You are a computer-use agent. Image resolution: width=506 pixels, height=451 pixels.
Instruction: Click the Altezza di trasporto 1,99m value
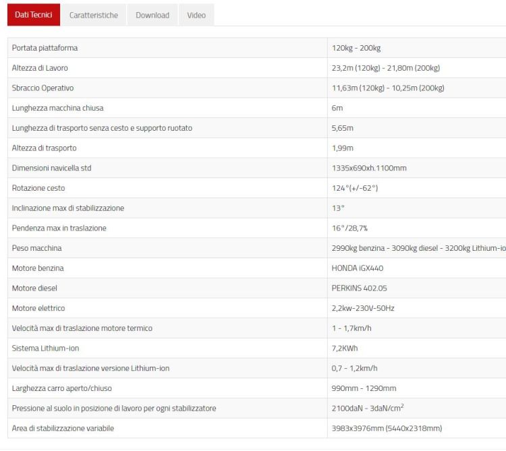pyautogui.click(x=342, y=148)
